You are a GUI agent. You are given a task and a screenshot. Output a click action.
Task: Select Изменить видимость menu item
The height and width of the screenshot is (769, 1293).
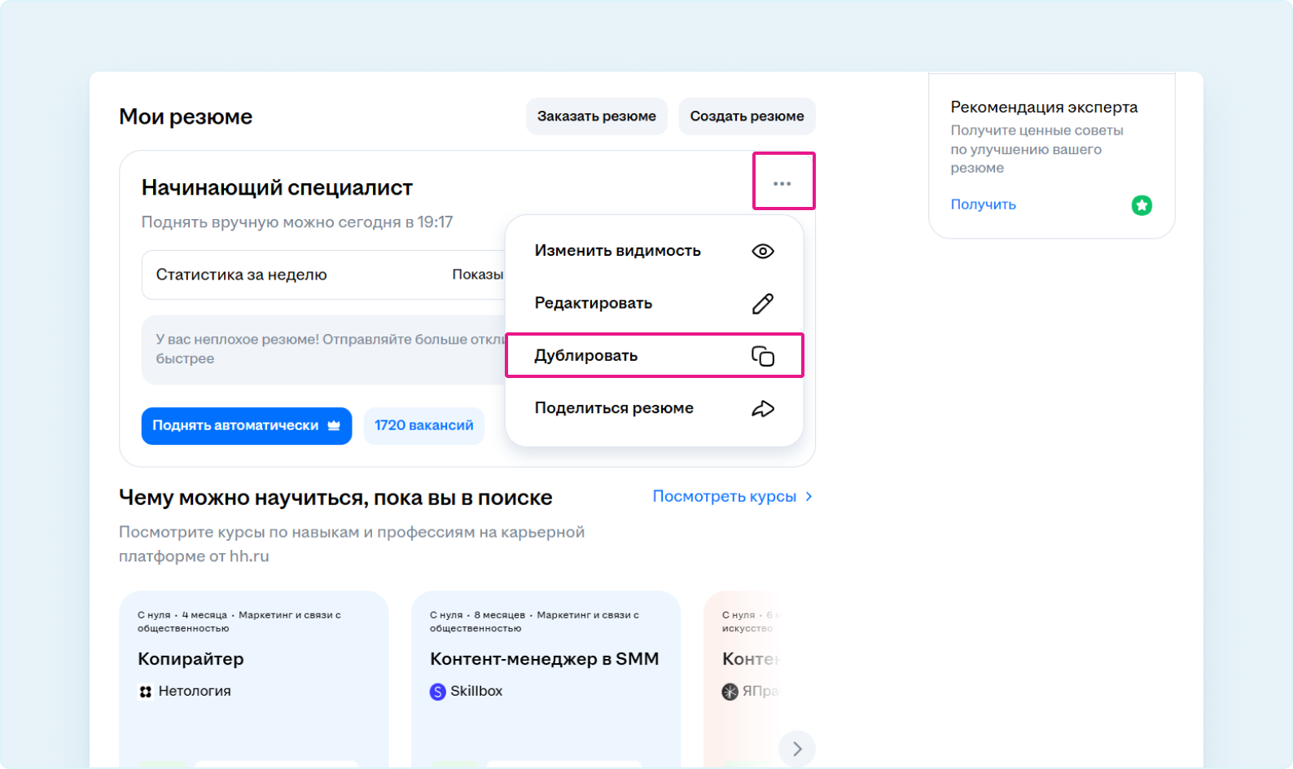(617, 251)
